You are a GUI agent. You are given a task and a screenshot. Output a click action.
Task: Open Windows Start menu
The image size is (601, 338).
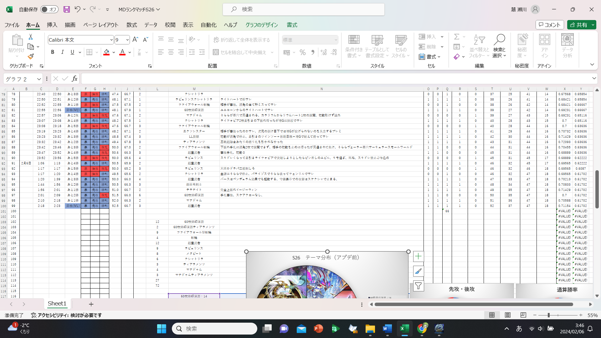point(162,329)
